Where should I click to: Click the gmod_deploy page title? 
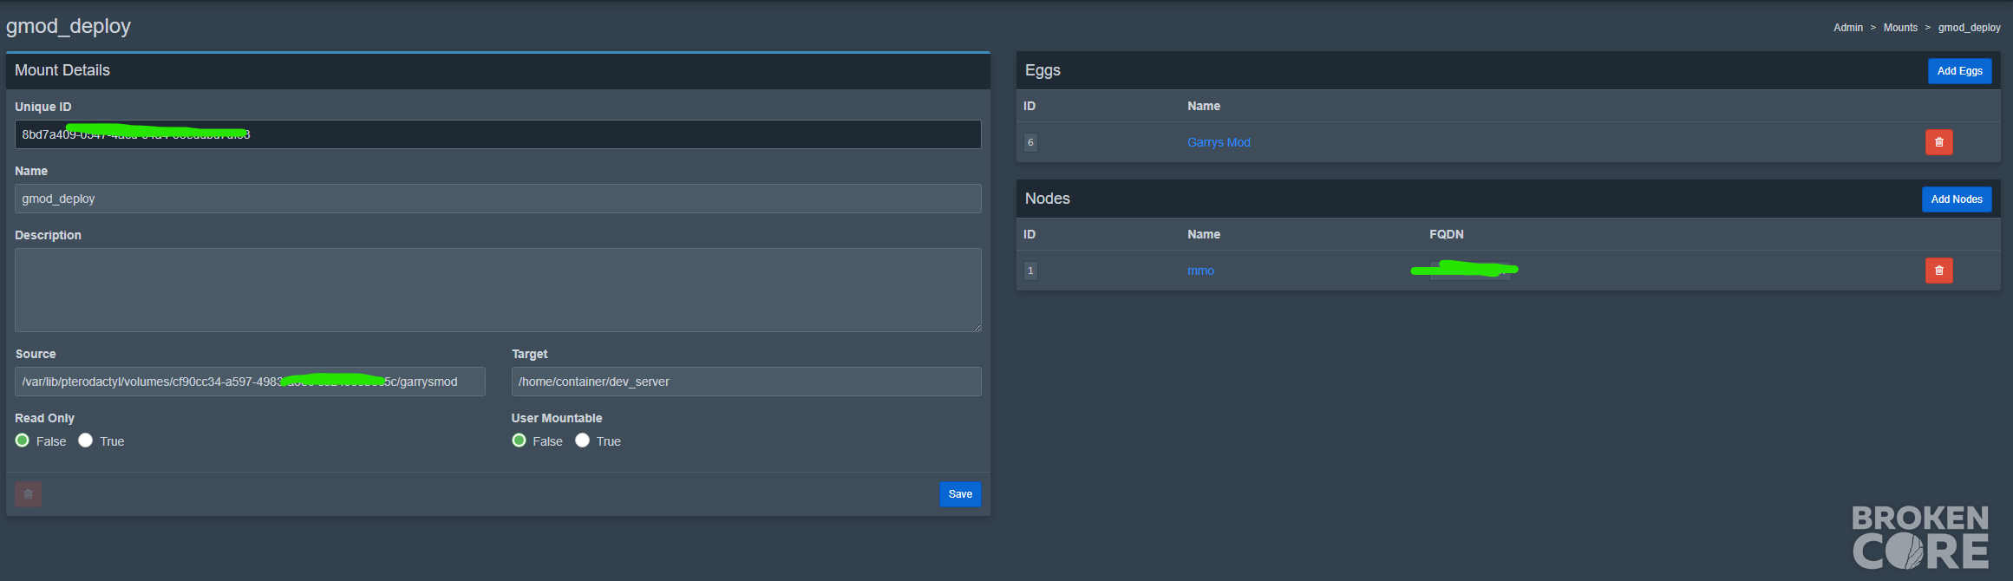(69, 26)
